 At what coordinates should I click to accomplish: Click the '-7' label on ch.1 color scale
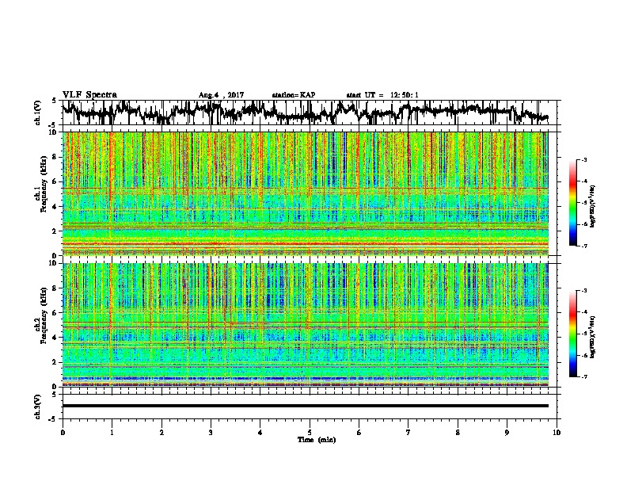click(x=584, y=246)
